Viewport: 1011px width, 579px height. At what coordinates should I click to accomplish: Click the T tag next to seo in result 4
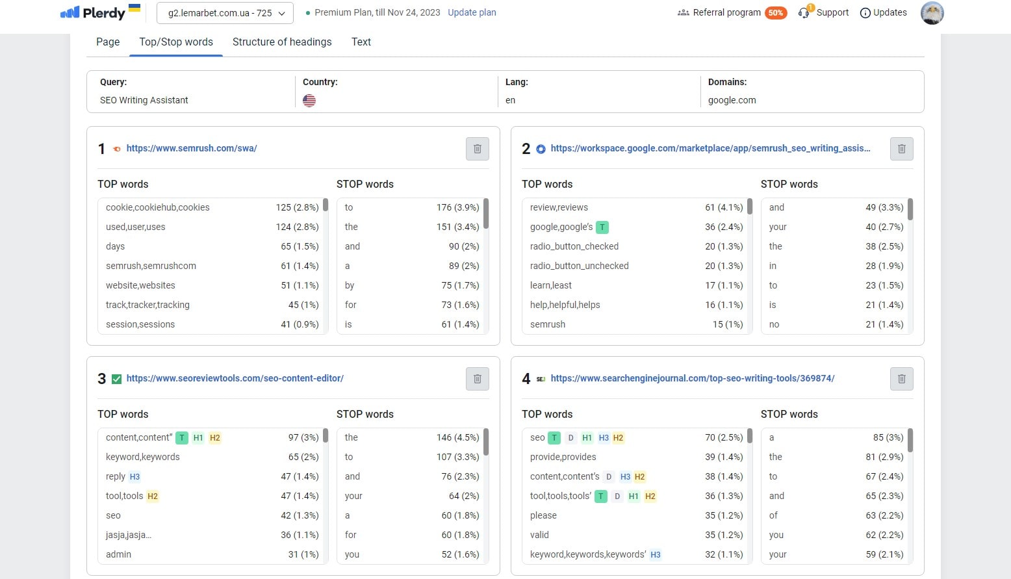554,438
